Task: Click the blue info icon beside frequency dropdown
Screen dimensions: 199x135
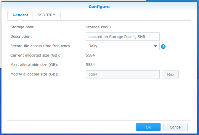Action: tap(163, 46)
